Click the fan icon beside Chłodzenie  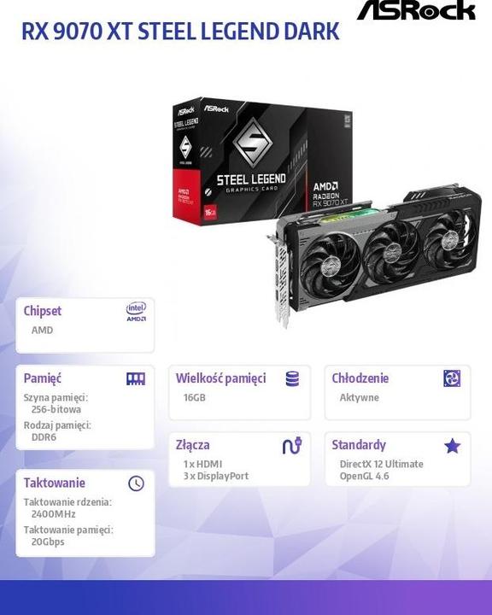coord(452,378)
